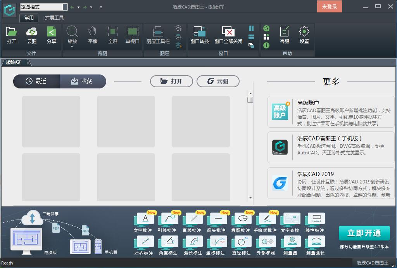Open the 图层工具栏 layer toolbar
This screenshot has height=268, width=397.
click(x=159, y=35)
